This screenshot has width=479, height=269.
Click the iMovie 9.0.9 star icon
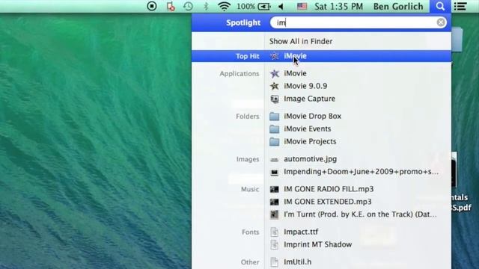(x=275, y=86)
